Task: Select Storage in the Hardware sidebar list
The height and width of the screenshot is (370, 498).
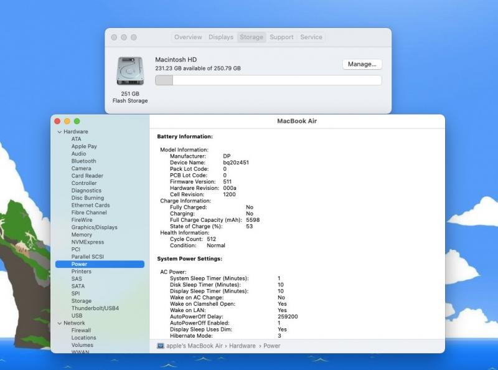Action: (x=82, y=301)
